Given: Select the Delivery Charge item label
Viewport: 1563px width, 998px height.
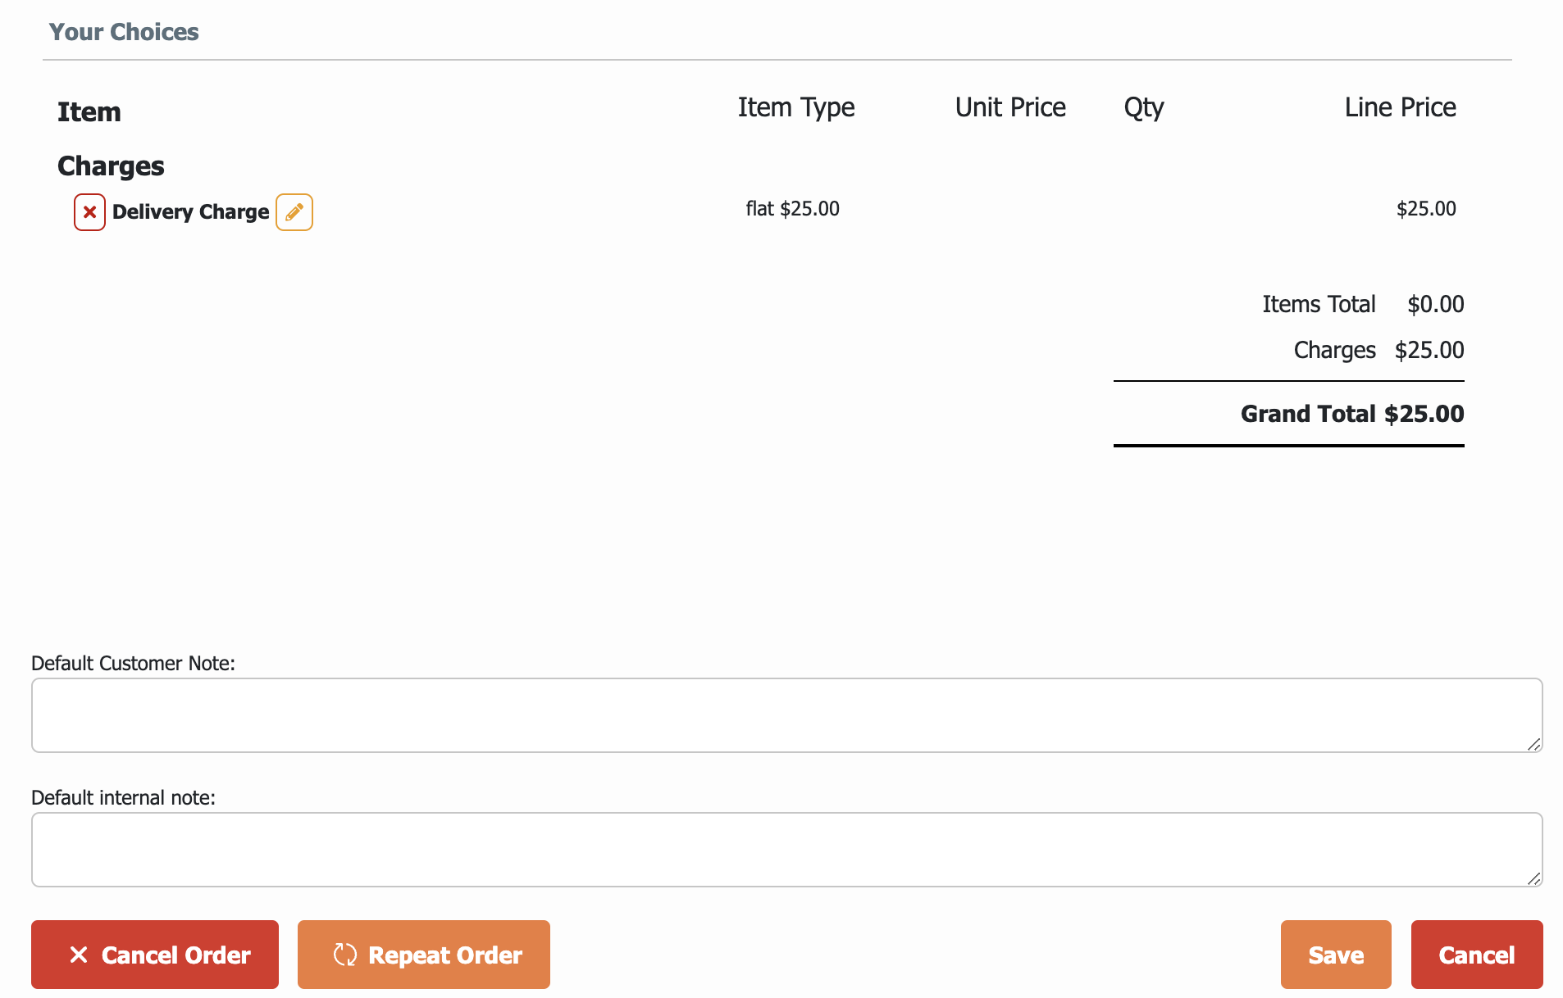Looking at the screenshot, I should pos(190,212).
